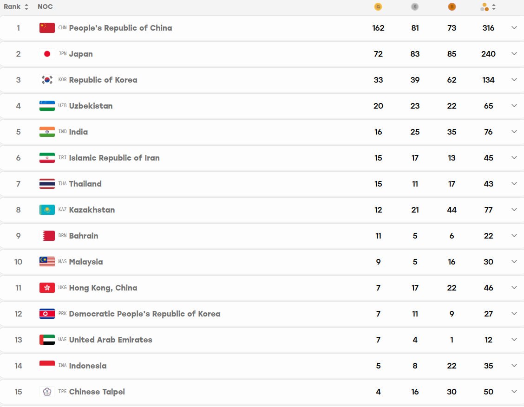The width and height of the screenshot is (524, 407).
Task: Click the Japan flag icon
Action: click(x=47, y=54)
